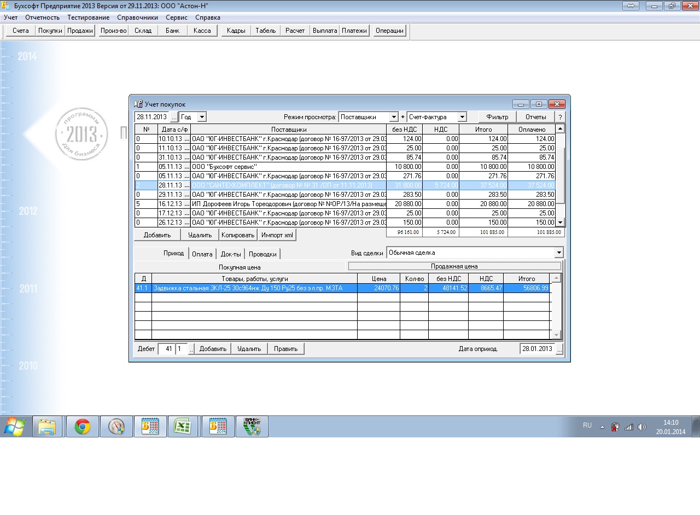Open the Справочники menu
The width and height of the screenshot is (700, 515).
click(137, 17)
